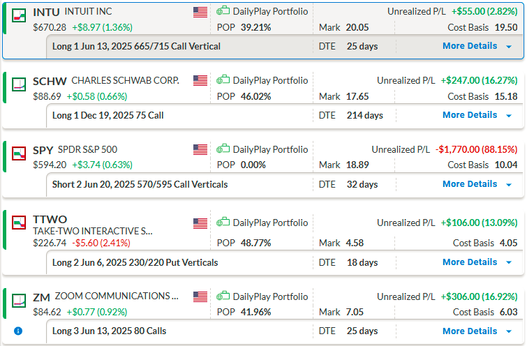This screenshot has height=346, width=527.
Task: Expand More Details arrow for ZM
Action: click(x=509, y=331)
